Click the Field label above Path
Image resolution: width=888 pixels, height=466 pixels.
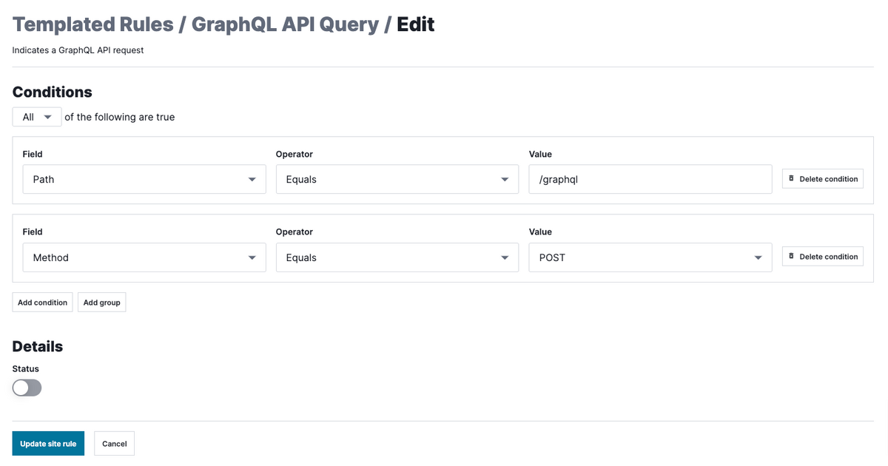(x=33, y=154)
